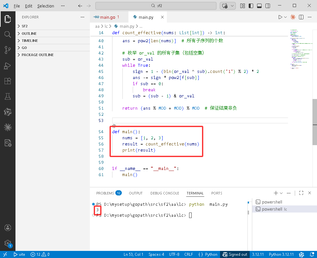Go forward using the right arrow
The height and width of the screenshot is (258, 317).
[89, 6]
